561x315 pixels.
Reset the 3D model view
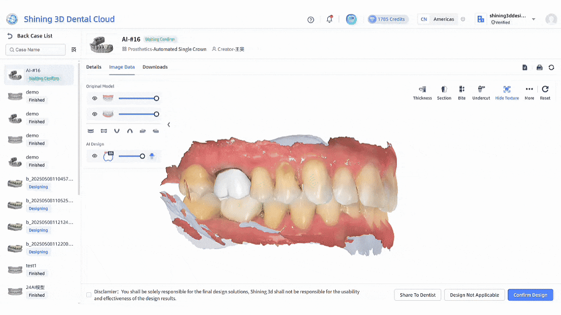(x=545, y=92)
